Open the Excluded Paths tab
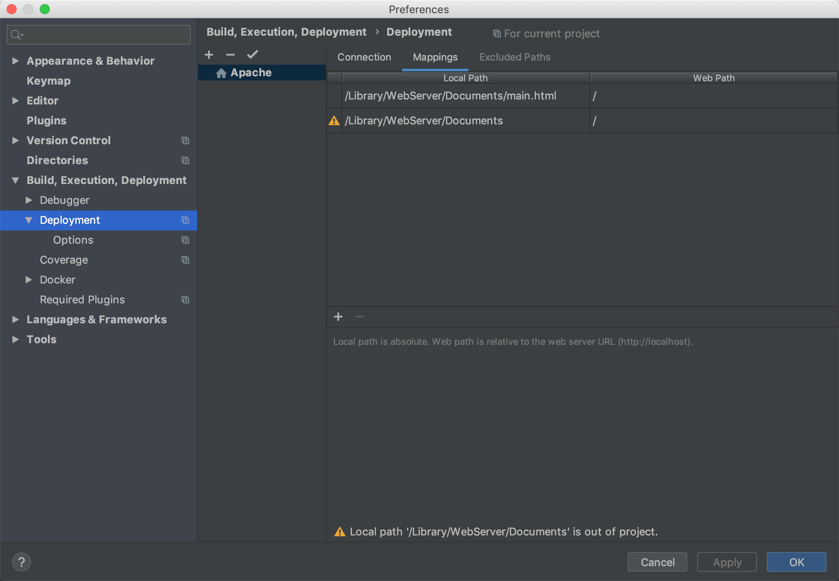The width and height of the screenshot is (839, 581). tap(514, 57)
